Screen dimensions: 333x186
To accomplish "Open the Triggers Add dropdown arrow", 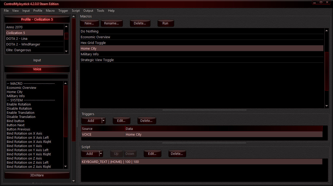I will [x=103, y=121].
